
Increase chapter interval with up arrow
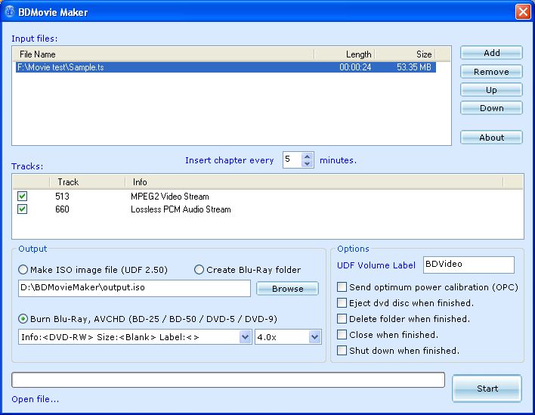point(307,156)
